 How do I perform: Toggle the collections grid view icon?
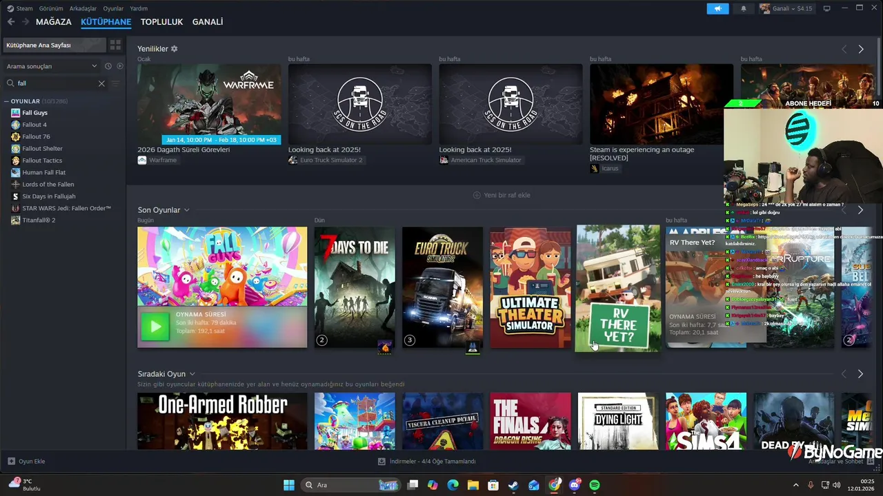115,45
